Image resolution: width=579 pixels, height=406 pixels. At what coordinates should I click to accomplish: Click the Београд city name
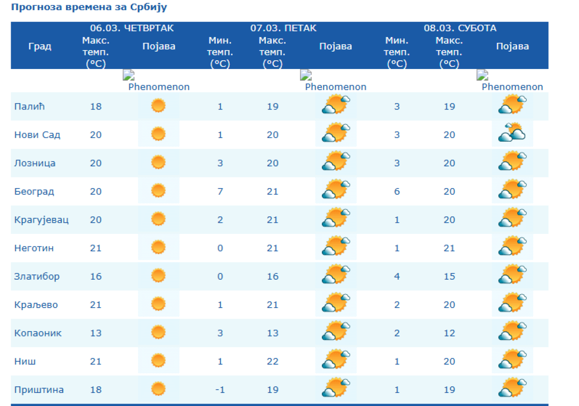(34, 191)
